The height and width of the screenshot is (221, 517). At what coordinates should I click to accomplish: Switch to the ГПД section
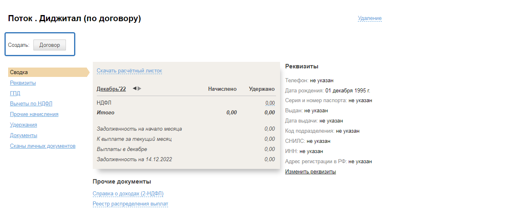tap(15, 93)
